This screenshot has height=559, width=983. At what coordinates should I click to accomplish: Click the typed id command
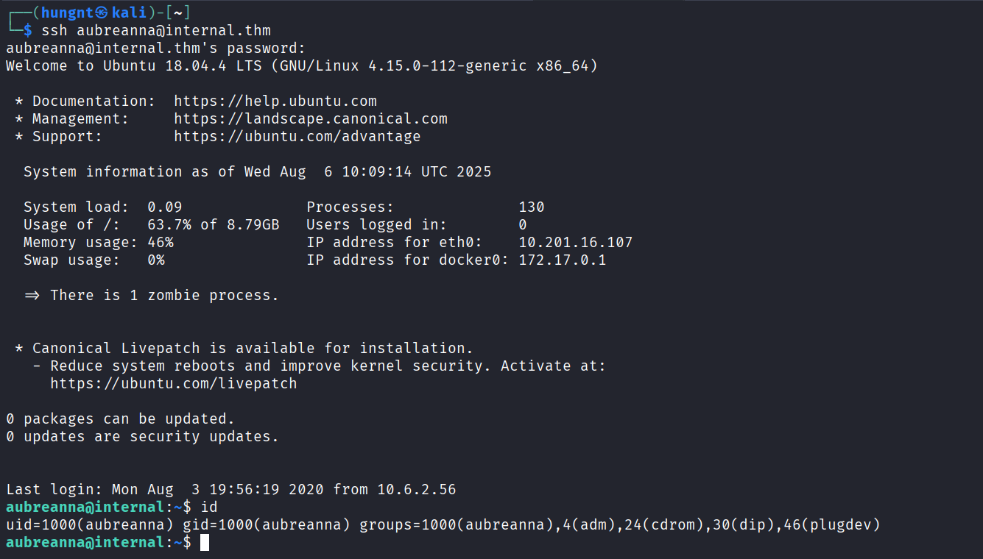pyautogui.click(x=209, y=508)
